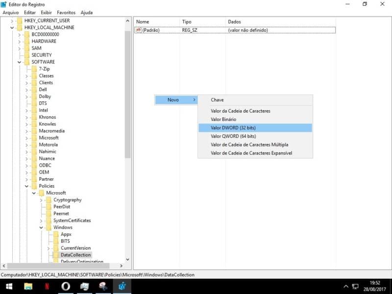Open the Opera browser on the taskbar
Viewport: 392px width, 294px height.
point(66,286)
